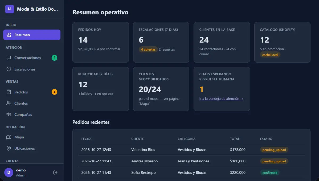319x181 pixels.
Task: Click the $220,000 total cell
Action: pos(238,172)
